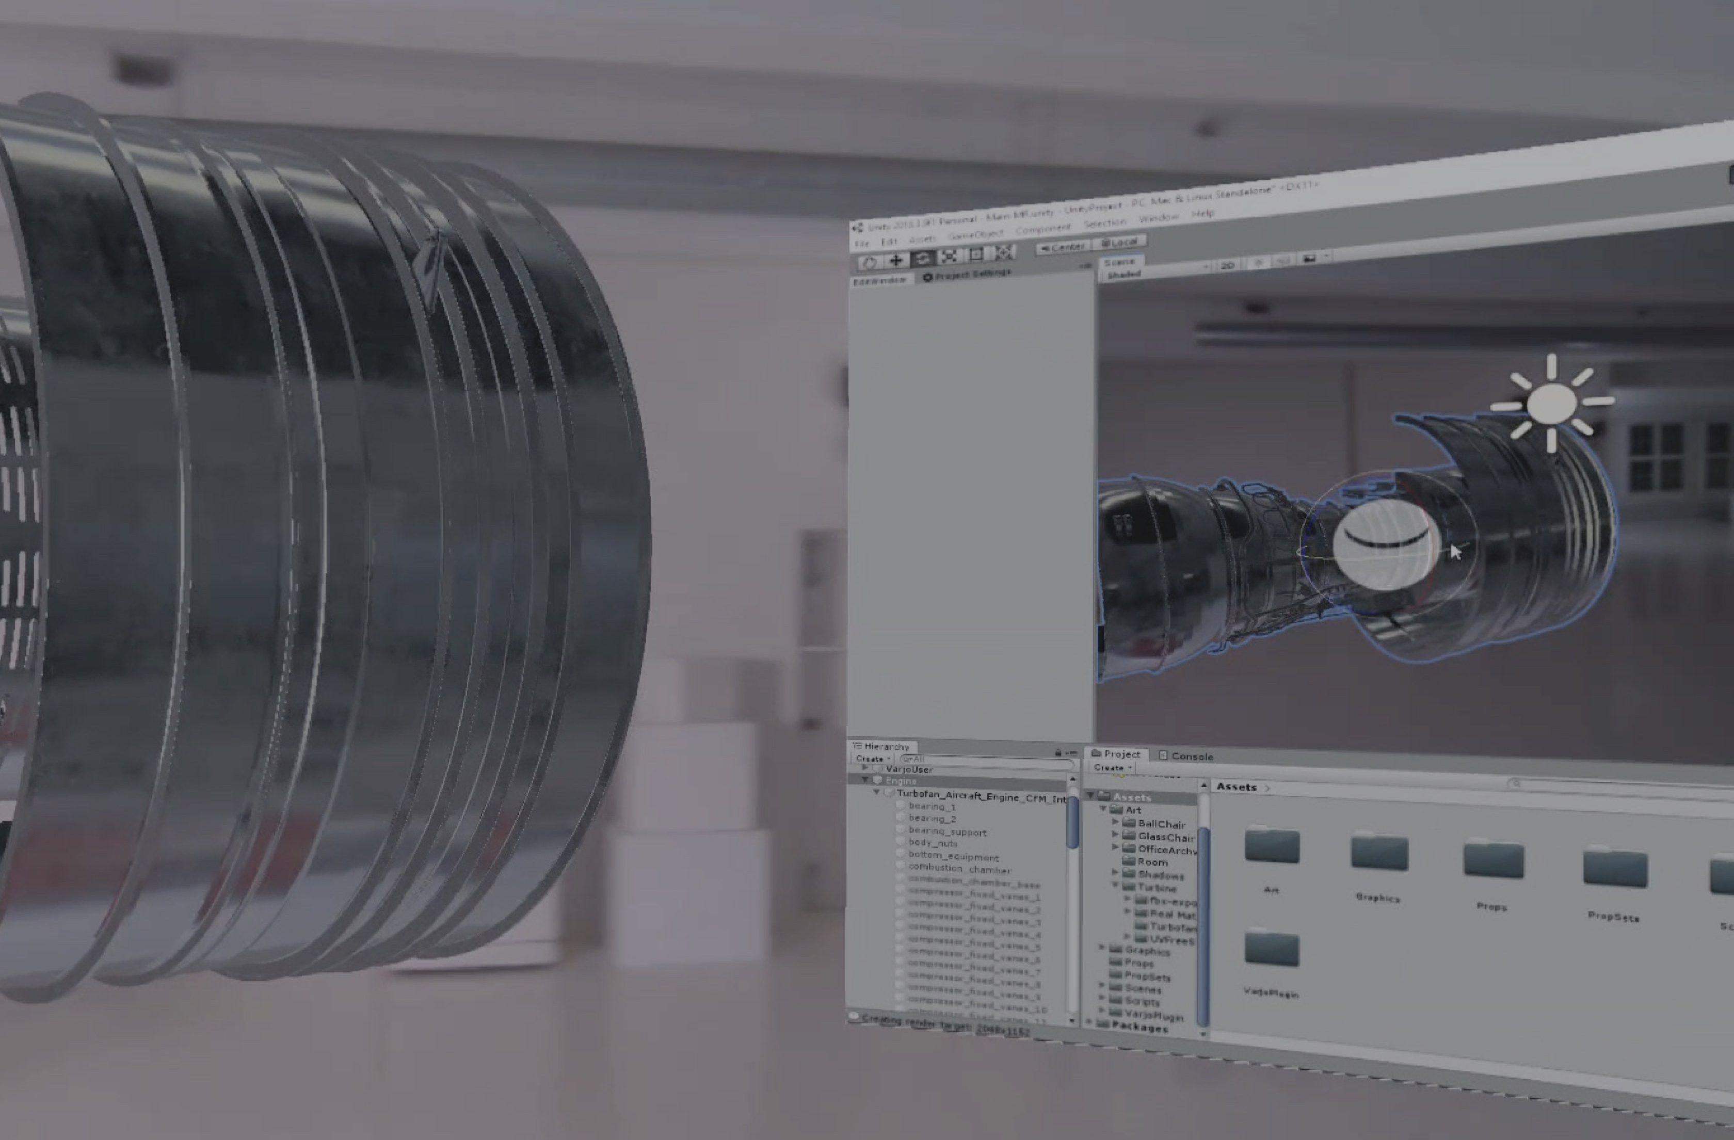Toggle the Hierarchy panel lock icon
The height and width of the screenshot is (1140, 1734).
[x=1058, y=752]
